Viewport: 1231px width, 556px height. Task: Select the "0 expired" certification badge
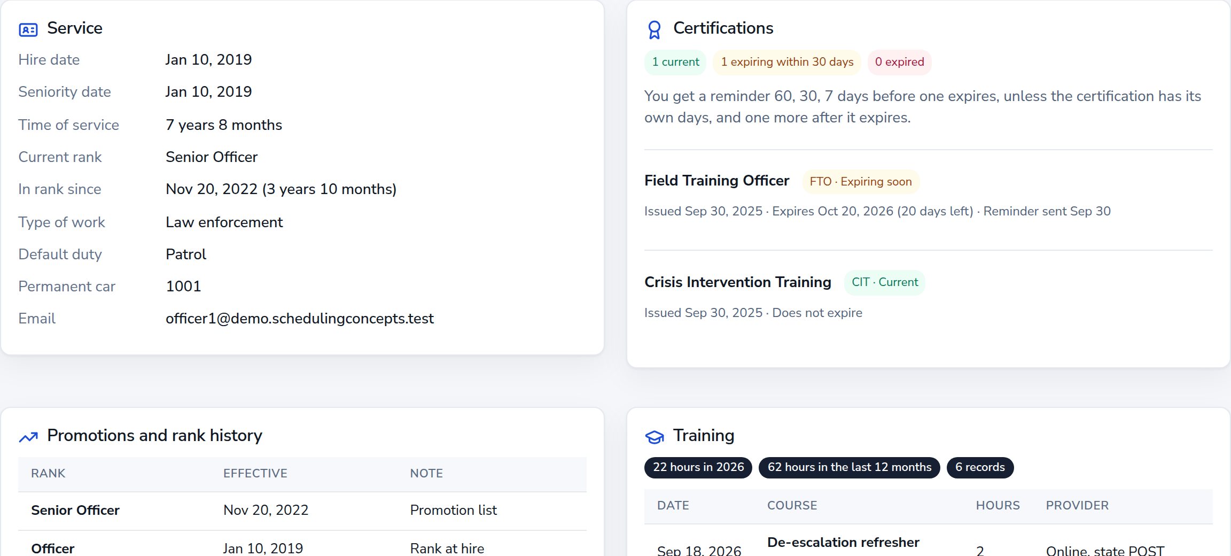(x=899, y=62)
